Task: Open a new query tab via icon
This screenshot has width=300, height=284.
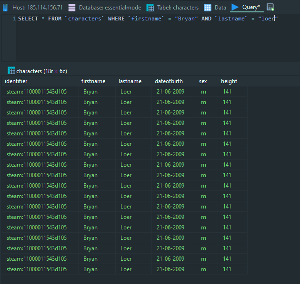Action: (270, 7)
